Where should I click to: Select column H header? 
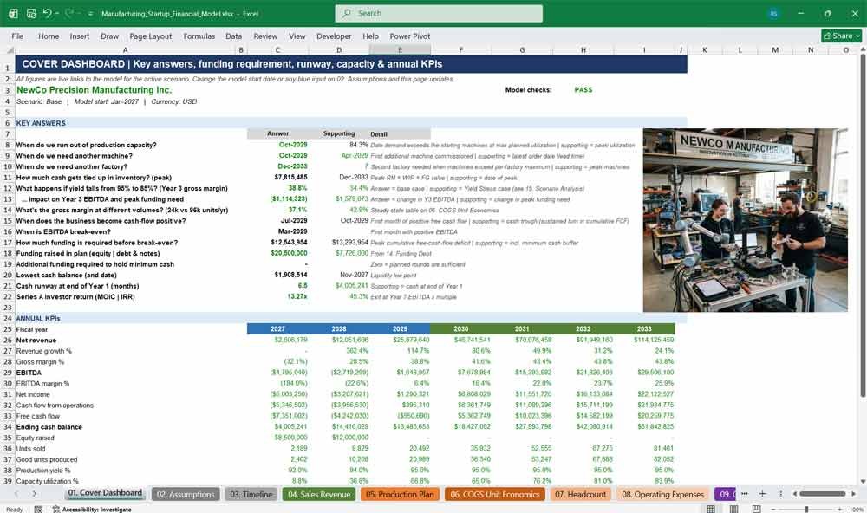pyautogui.click(x=583, y=49)
